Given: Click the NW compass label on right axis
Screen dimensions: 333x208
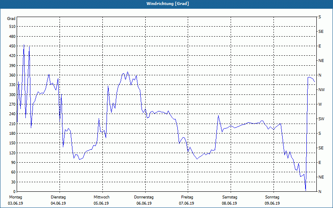Looking at the screenshot, I should point(321,90).
